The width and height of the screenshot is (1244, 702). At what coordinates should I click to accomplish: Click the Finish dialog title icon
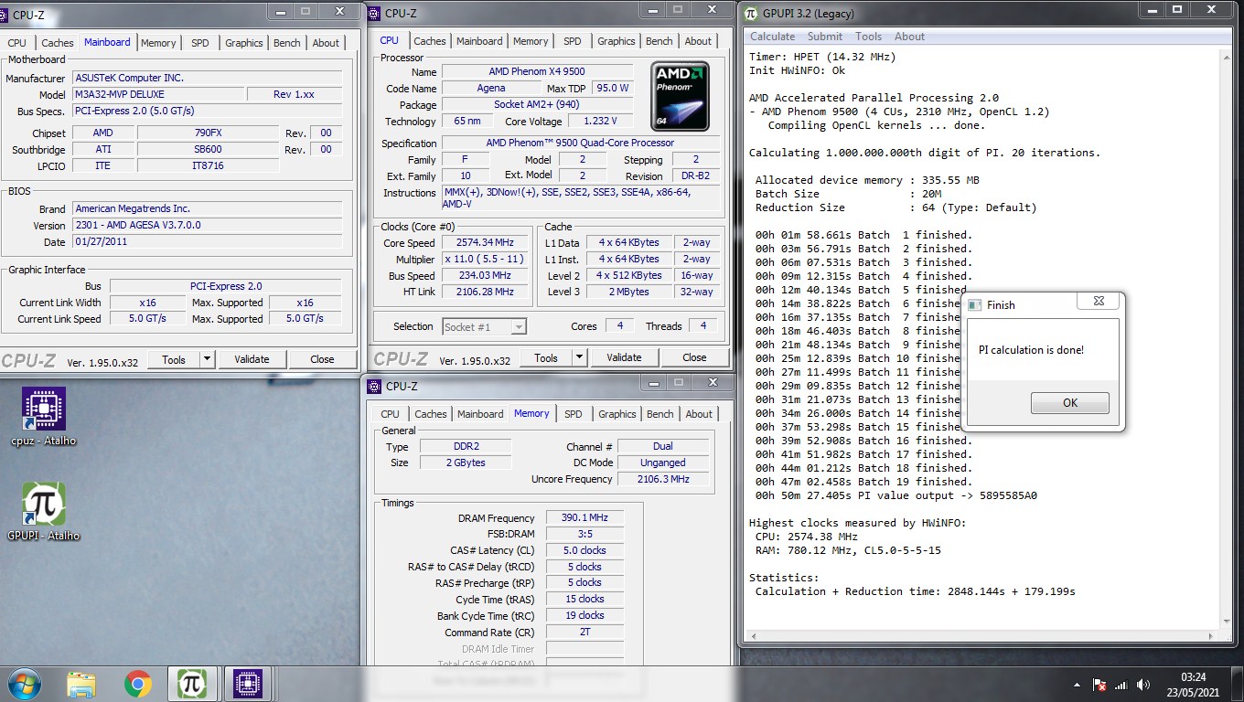click(974, 304)
